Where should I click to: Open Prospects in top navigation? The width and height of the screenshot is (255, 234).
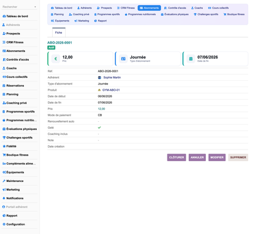(x=104, y=8)
